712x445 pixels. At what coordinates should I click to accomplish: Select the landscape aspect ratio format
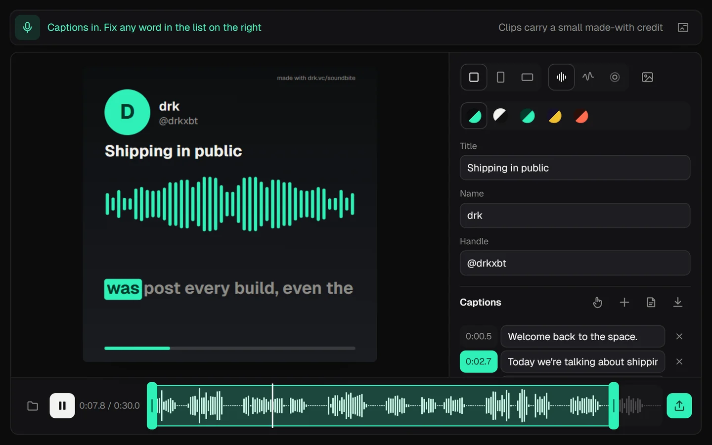tap(527, 77)
